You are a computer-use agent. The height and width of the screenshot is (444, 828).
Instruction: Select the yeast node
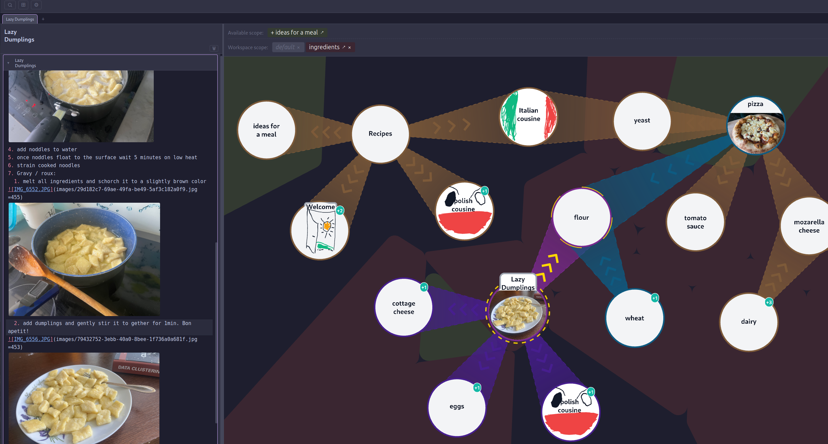pos(642,121)
